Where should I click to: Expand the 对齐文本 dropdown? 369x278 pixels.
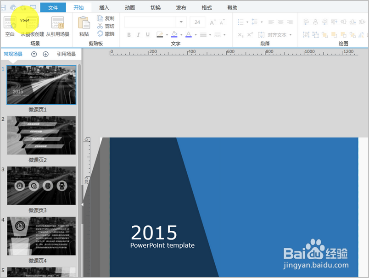coord(291,35)
